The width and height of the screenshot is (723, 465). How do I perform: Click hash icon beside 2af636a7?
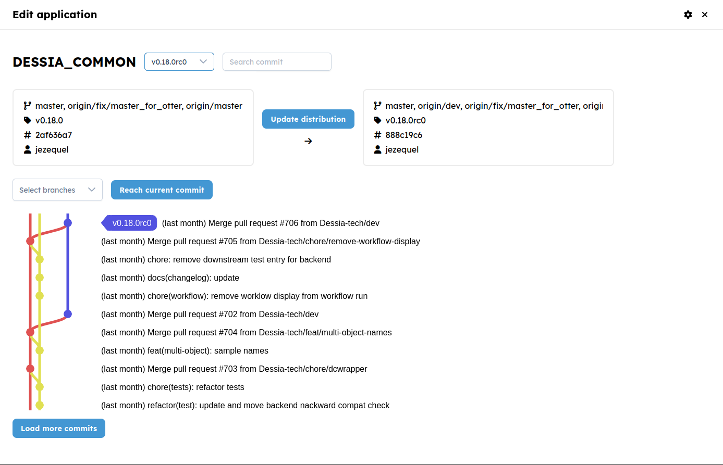pyautogui.click(x=28, y=135)
